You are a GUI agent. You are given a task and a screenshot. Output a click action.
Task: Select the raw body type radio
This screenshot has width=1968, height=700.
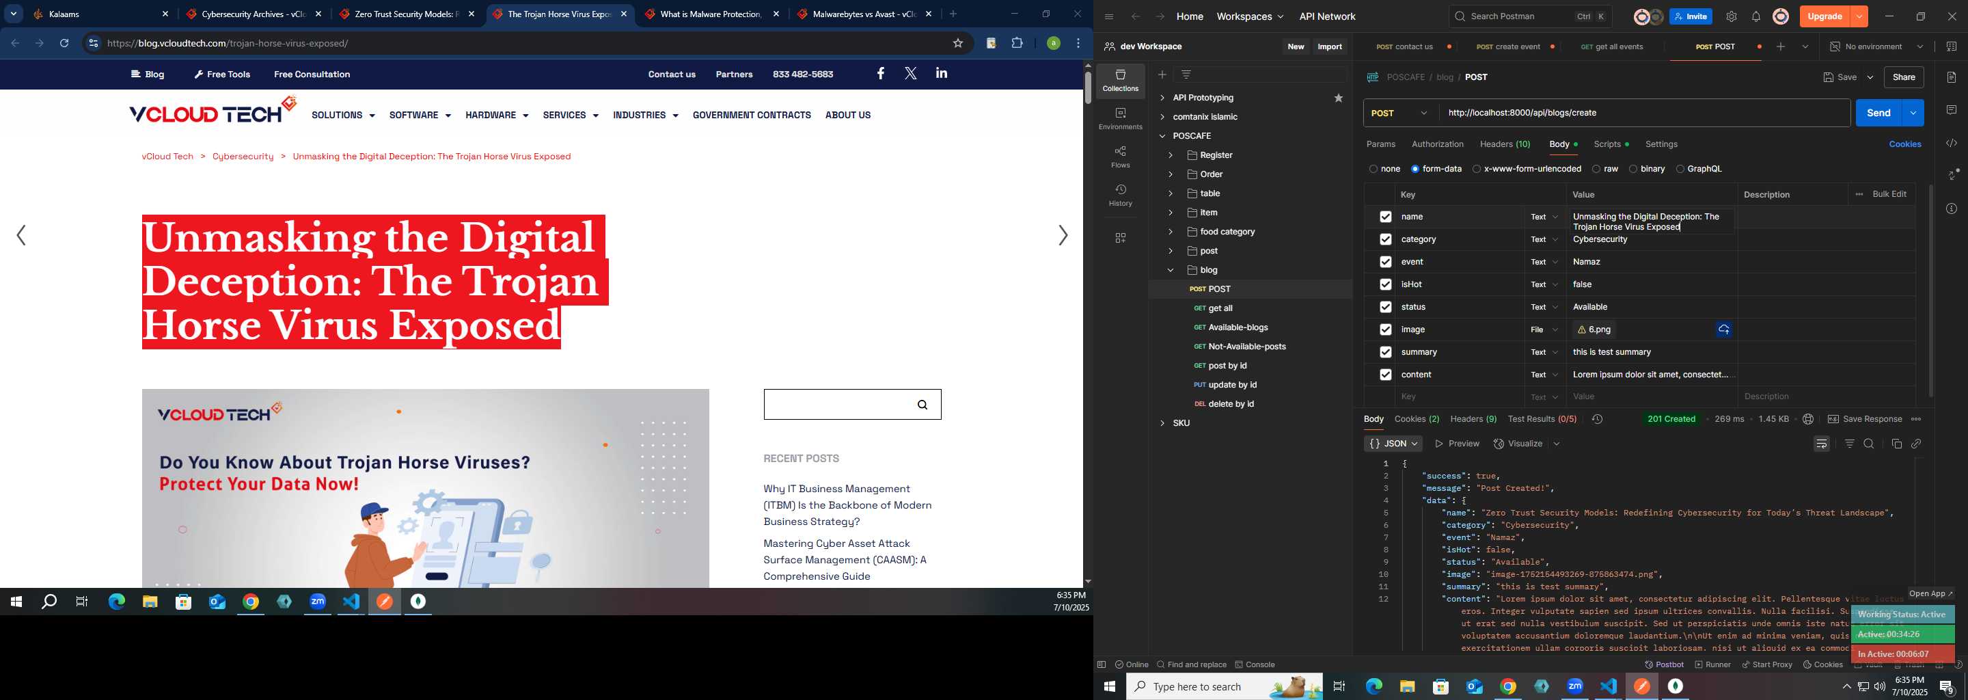[x=1596, y=169]
